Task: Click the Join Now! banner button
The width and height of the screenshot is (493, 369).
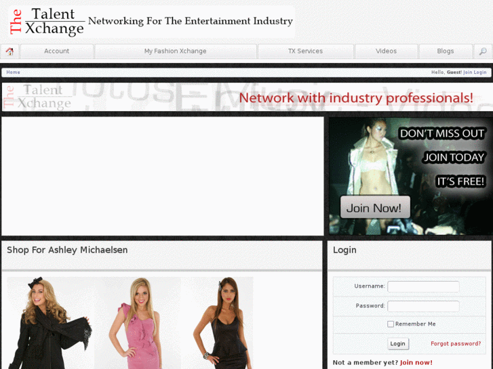Action: click(375, 207)
